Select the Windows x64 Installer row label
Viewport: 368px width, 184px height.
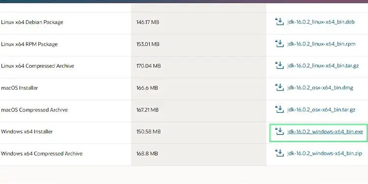(27, 131)
